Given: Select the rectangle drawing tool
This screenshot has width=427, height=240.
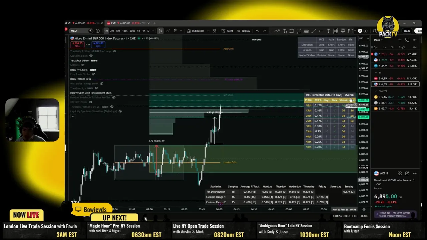Looking at the screenshot, I should pyautogui.click(x=292, y=31).
